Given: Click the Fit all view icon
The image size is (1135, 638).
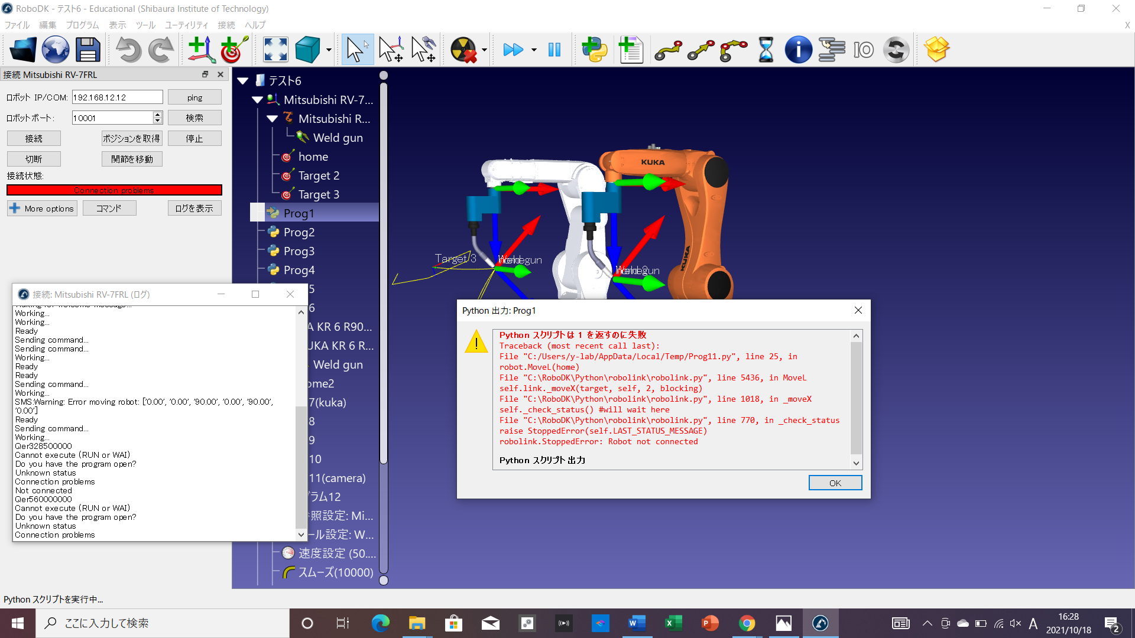Looking at the screenshot, I should [x=275, y=50].
